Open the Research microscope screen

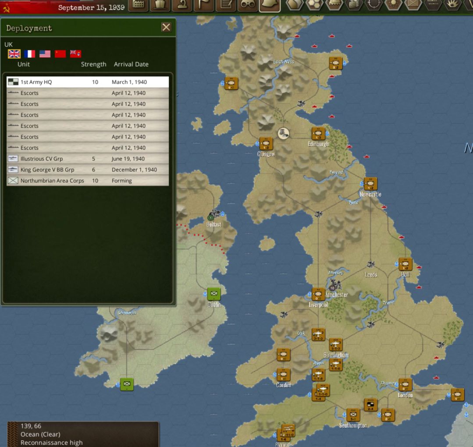click(x=181, y=5)
